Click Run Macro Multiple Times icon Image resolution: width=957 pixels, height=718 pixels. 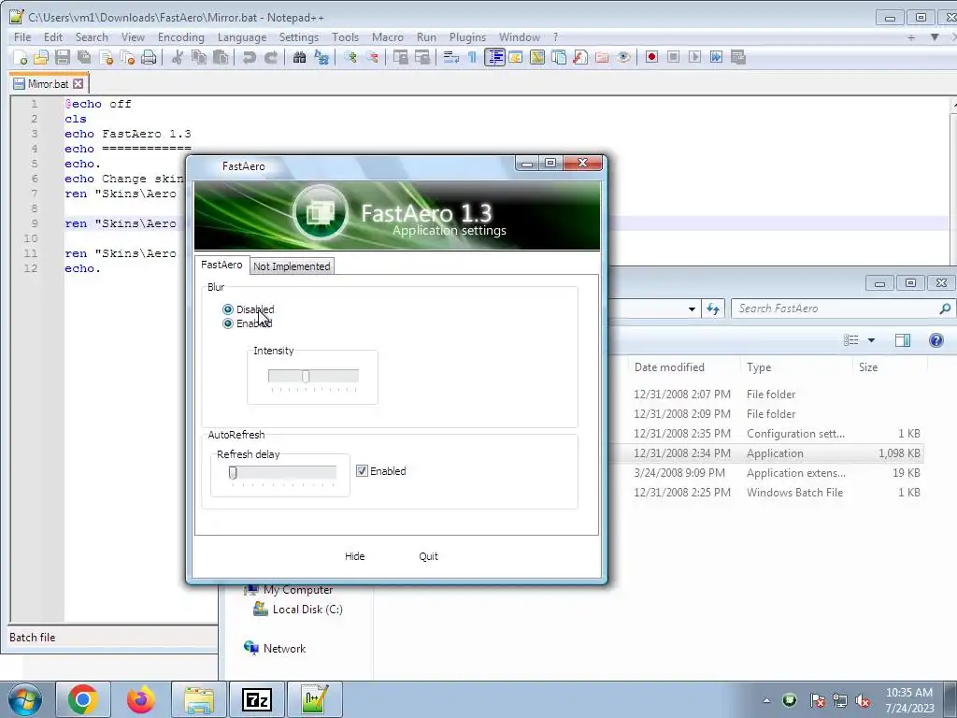(x=716, y=57)
